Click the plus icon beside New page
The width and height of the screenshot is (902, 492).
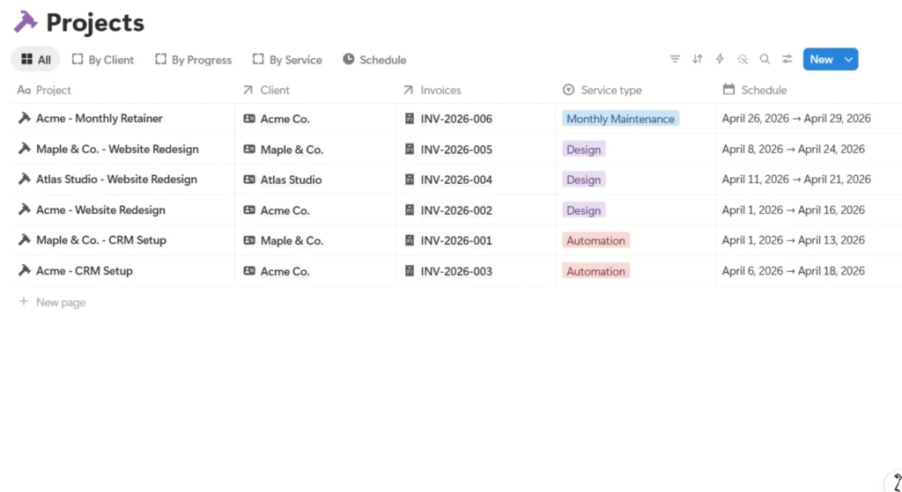[x=24, y=302]
